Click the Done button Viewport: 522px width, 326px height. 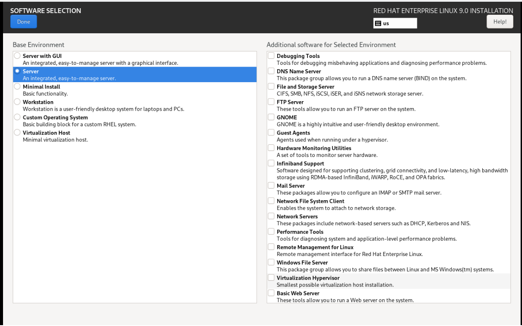click(23, 22)
